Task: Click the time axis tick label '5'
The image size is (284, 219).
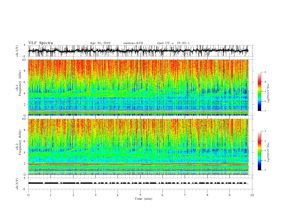Action: click(140, 195)
